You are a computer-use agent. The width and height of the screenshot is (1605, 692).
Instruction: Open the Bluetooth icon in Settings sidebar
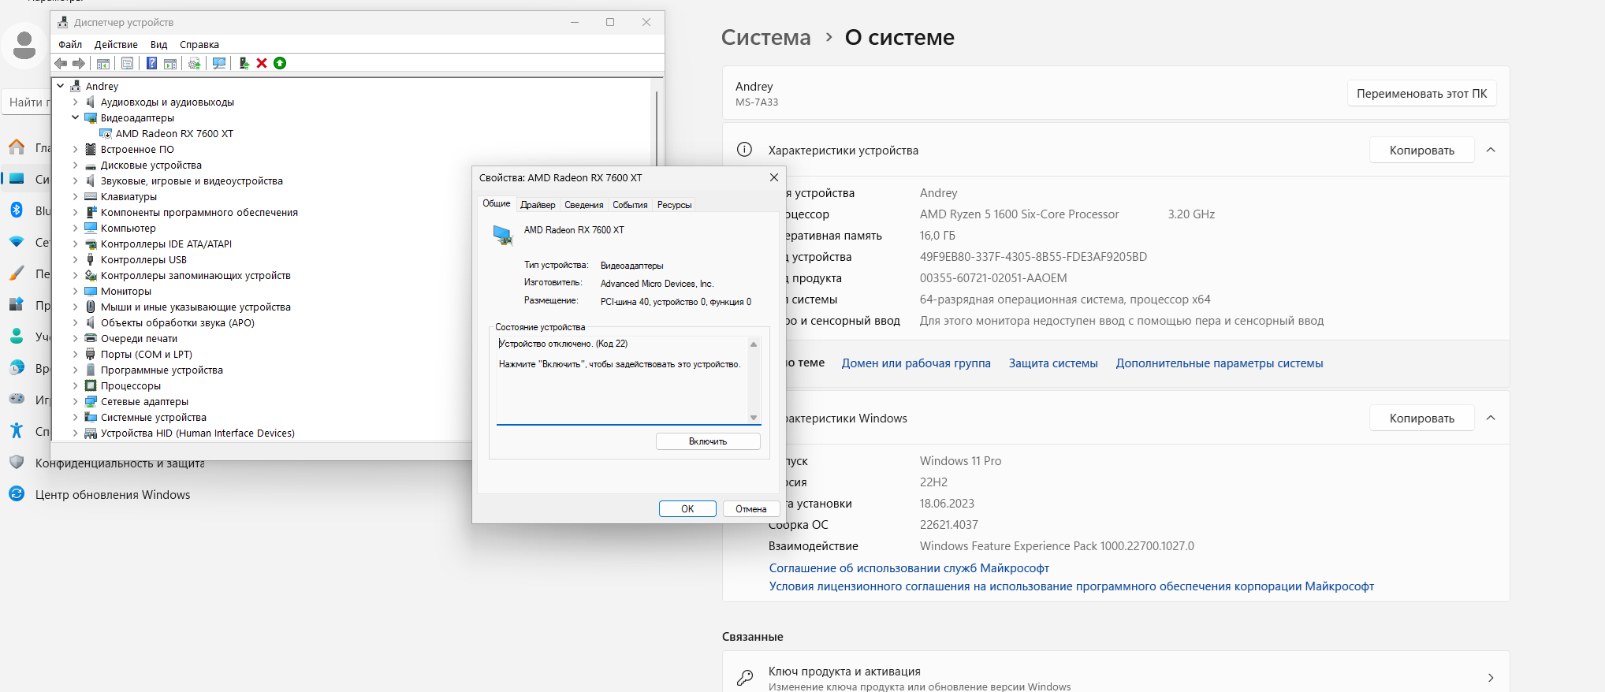(17, 210)
